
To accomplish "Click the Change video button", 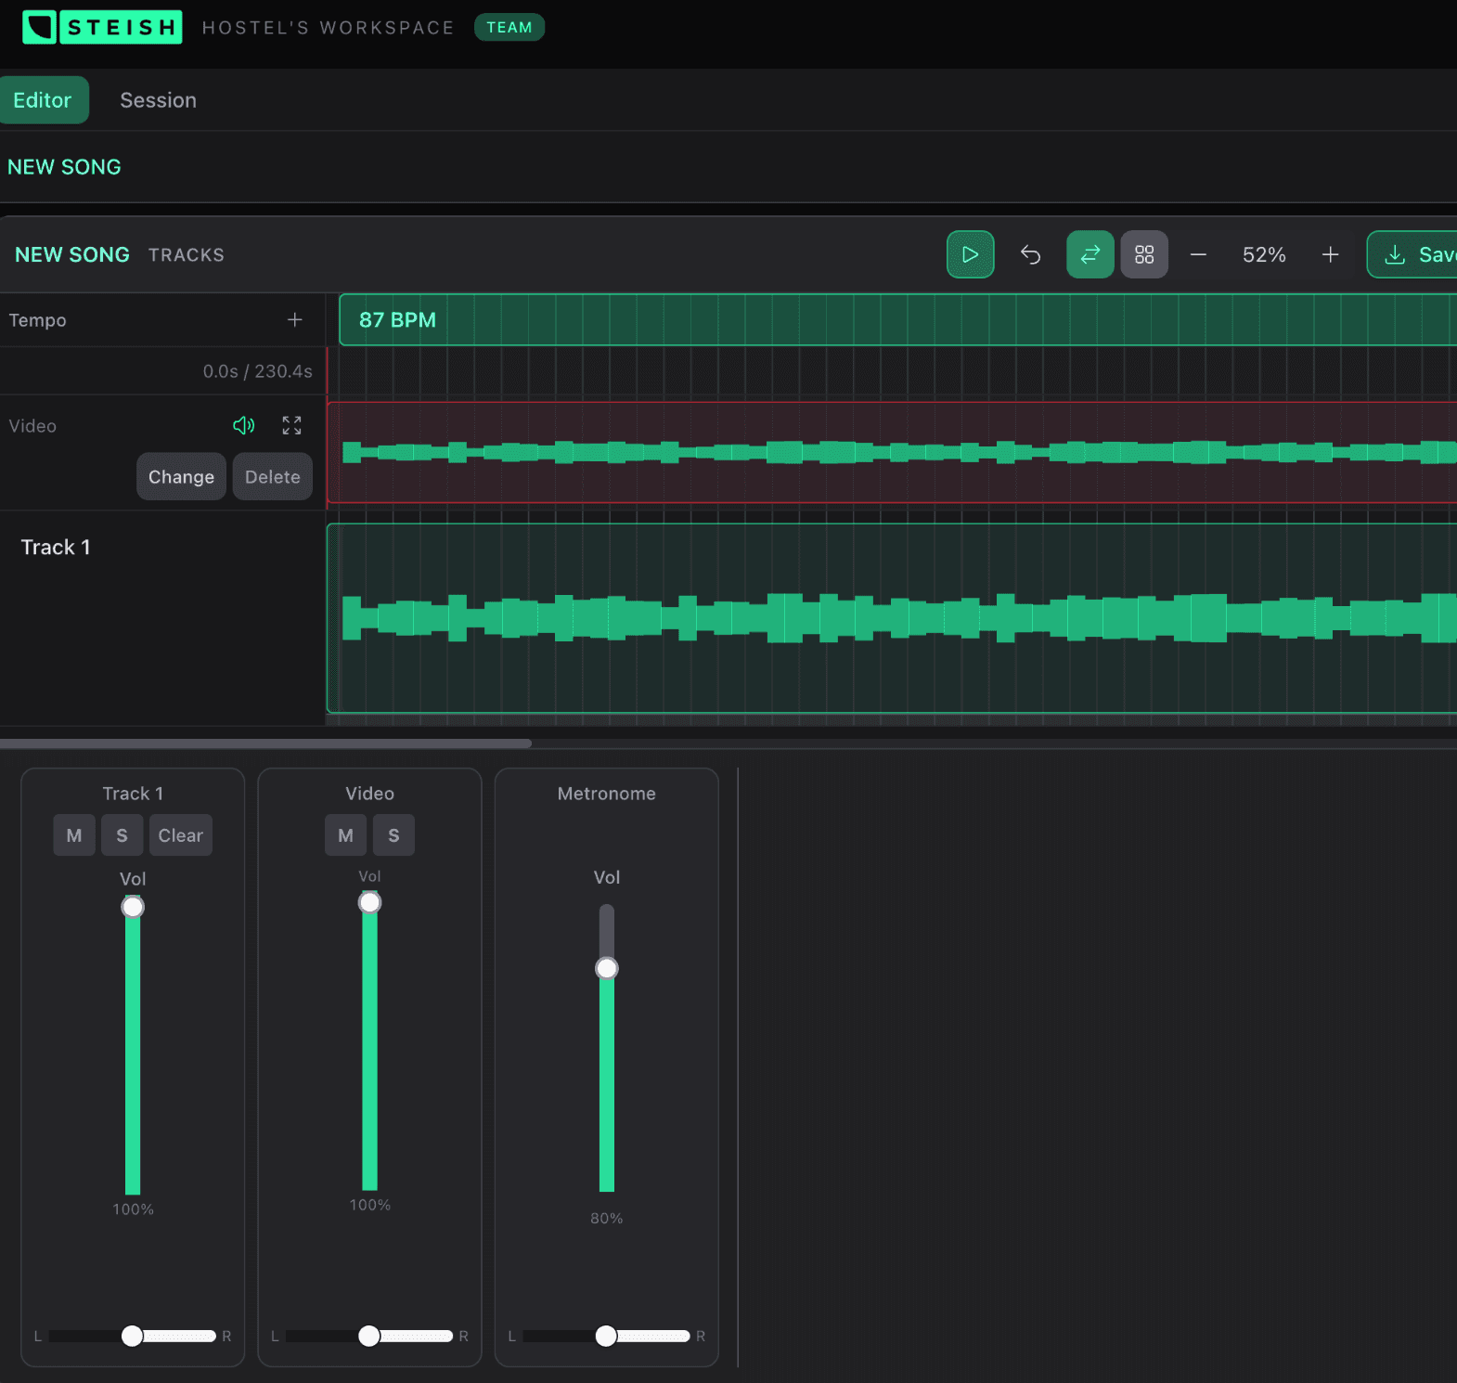I will [181, 477].
